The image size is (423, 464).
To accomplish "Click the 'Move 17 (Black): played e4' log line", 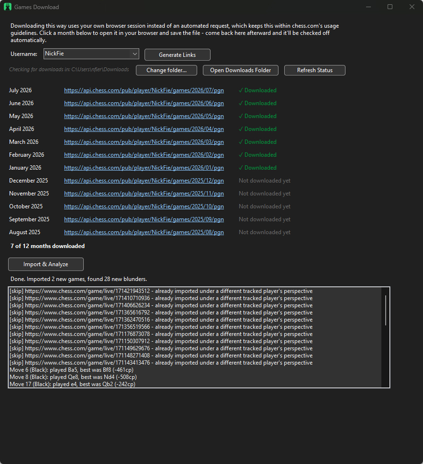I will pos(73,384).
